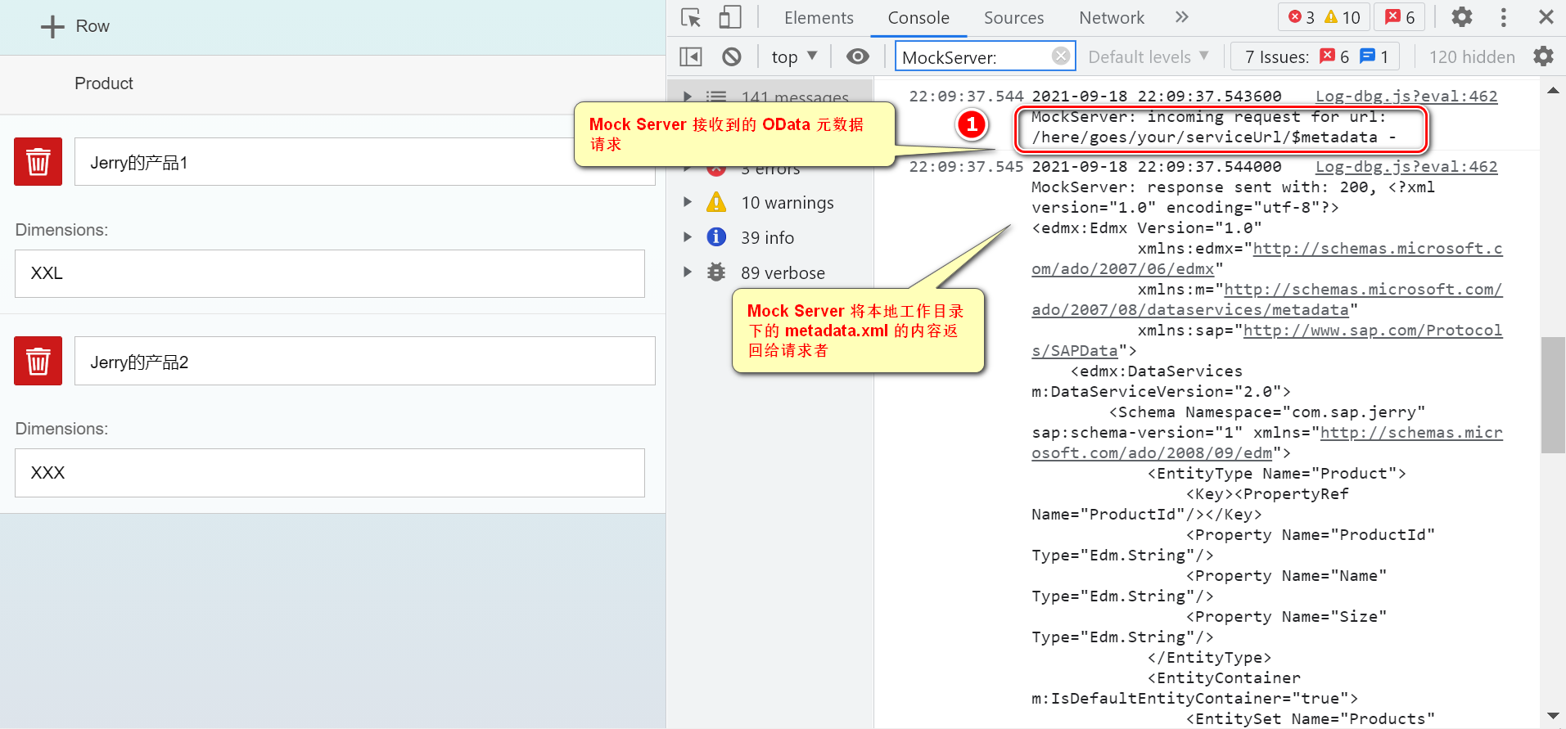Click the Product column header
This screenshot has width=1566, height=729.
(104, 83)
